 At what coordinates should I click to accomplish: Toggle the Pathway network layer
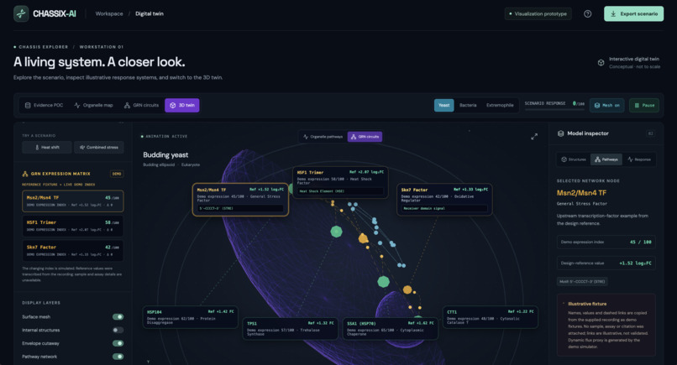click(x=118, y=357)
